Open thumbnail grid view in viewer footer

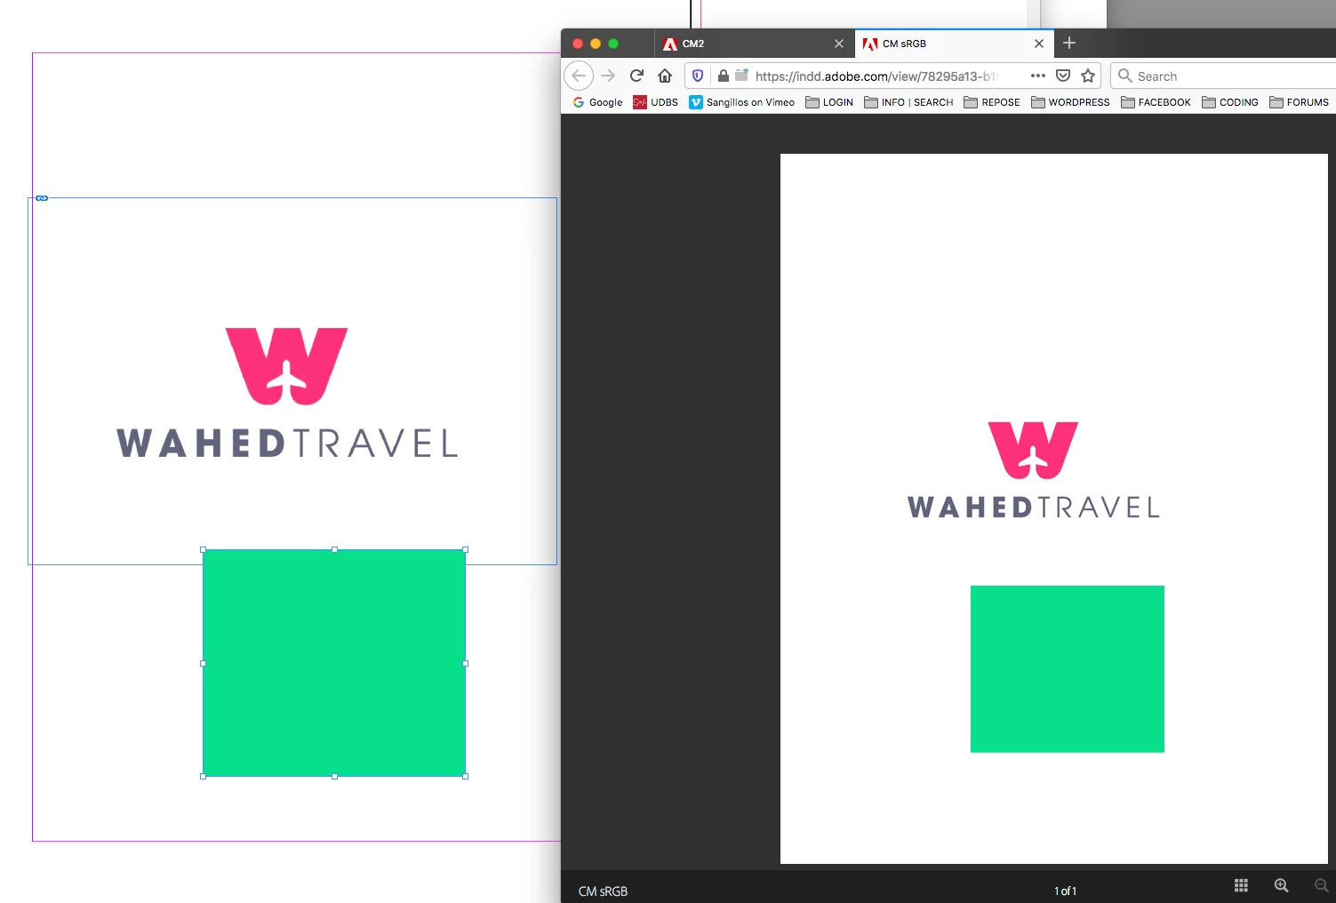tap(1241, 885)
